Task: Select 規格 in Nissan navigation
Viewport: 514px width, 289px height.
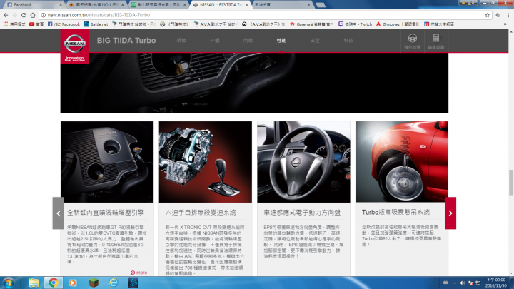Action: pyautogui.click(x=181, y=41)
